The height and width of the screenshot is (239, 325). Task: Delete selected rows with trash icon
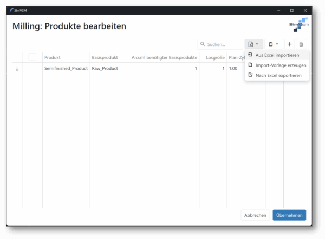[x=302, y=44]
